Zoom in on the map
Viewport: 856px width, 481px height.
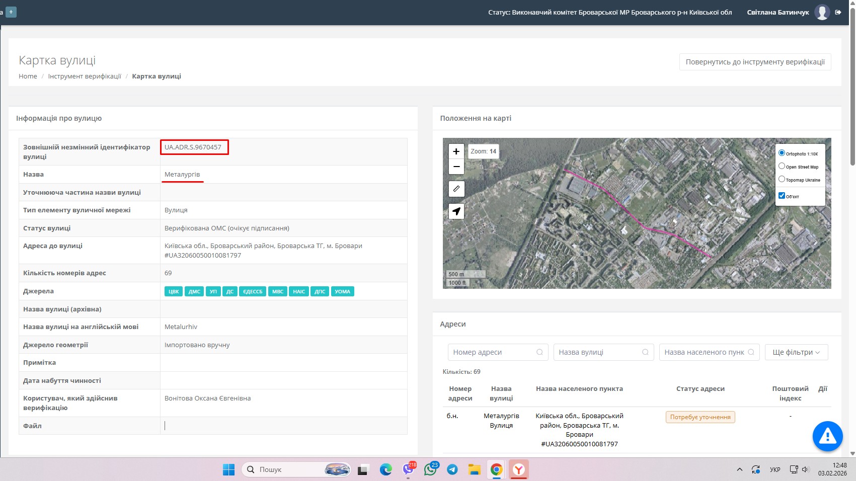tap(456, 151)
